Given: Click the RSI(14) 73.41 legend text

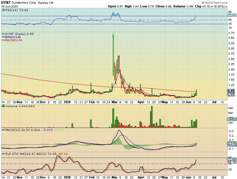Looking at the screenshot, I should click(17, 10).
